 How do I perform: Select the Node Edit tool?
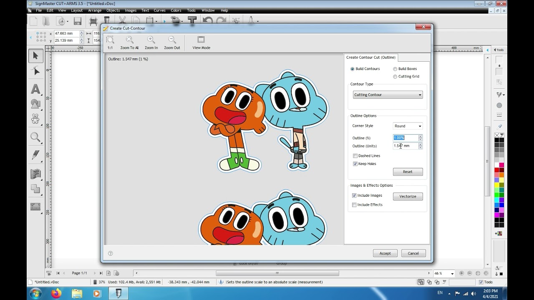point(36,71)
